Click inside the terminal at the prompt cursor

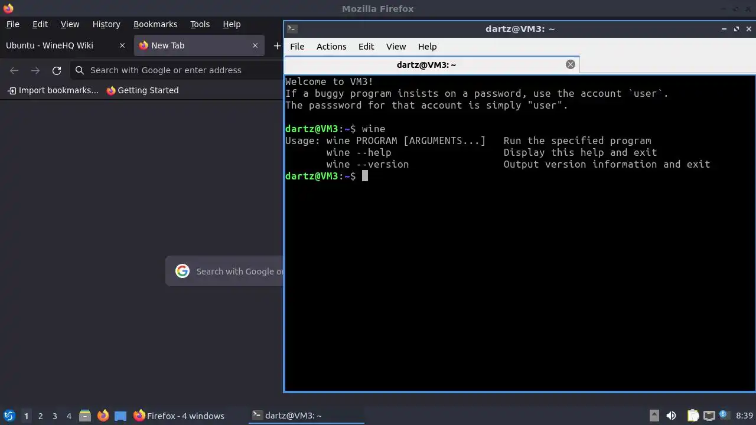[x=365, y=176]
